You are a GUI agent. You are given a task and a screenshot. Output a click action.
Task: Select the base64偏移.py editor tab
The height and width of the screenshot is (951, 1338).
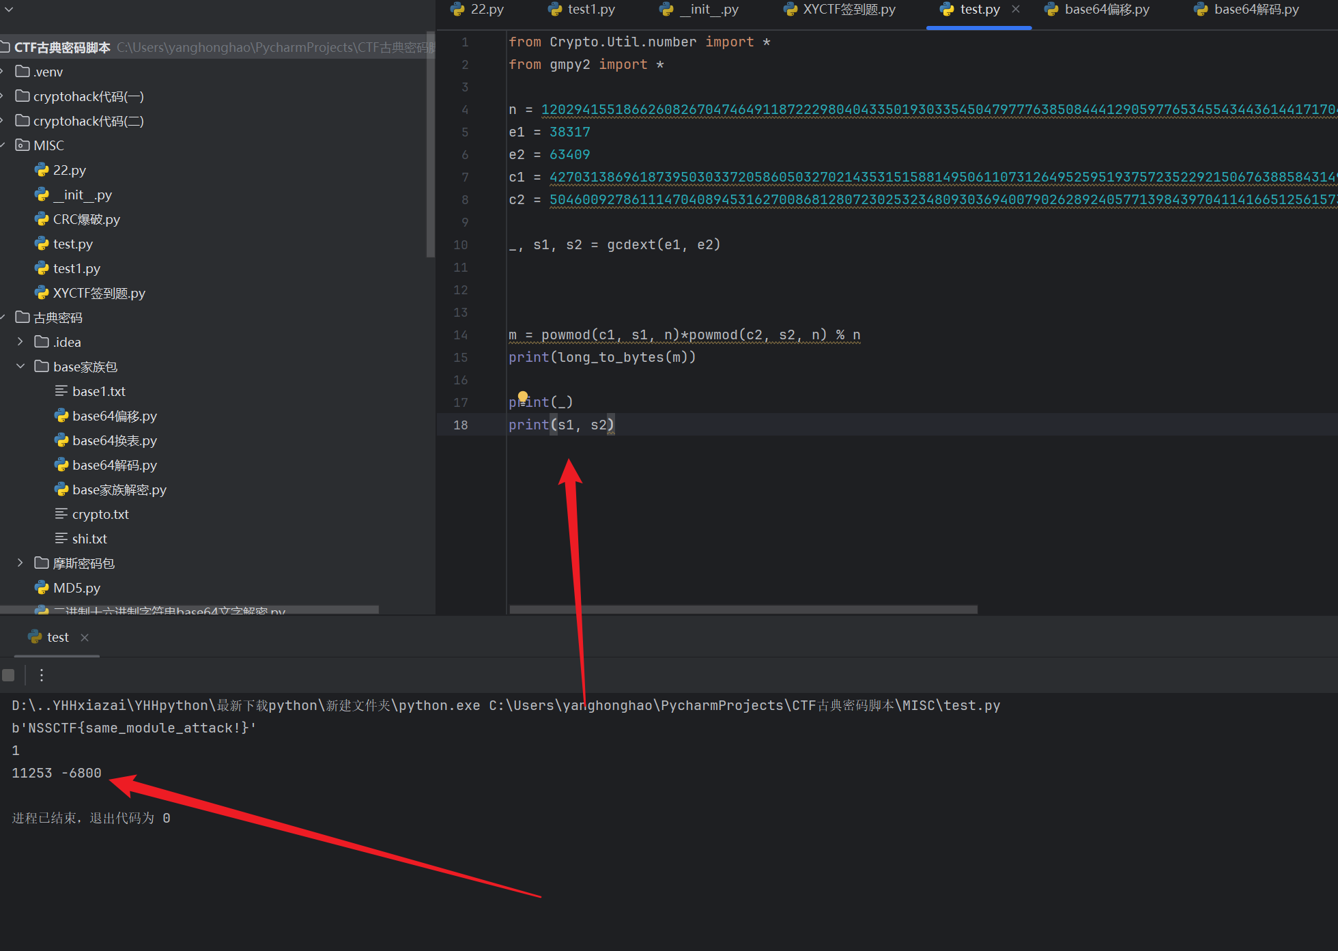pyautogui.click(x=1097, y=10)
